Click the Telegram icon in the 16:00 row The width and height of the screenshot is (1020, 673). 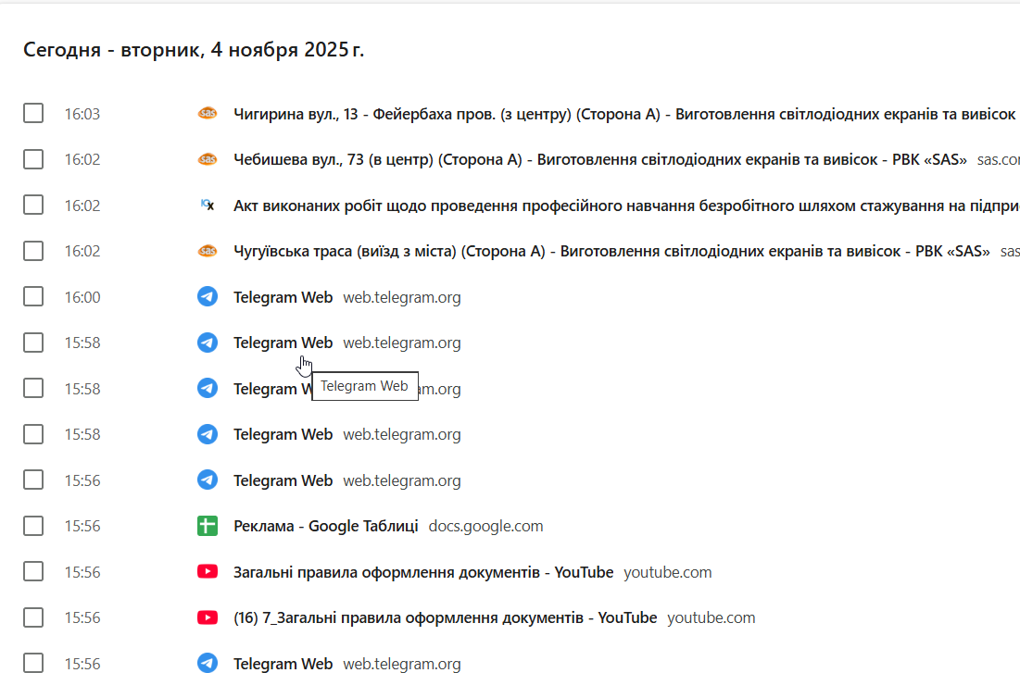point(208,296)
